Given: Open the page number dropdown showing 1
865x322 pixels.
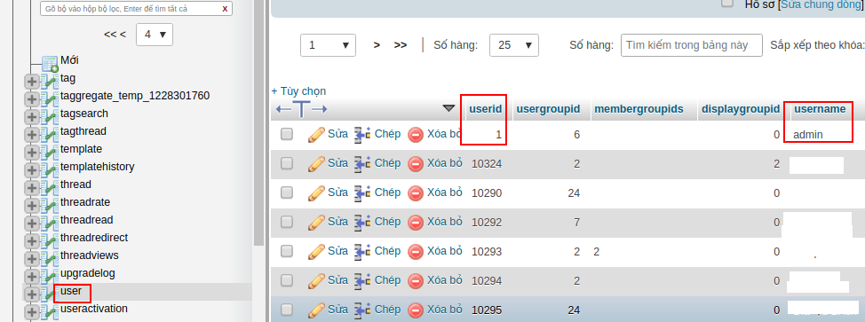Looking at the screenshot, I should click(x=328, y=45).
